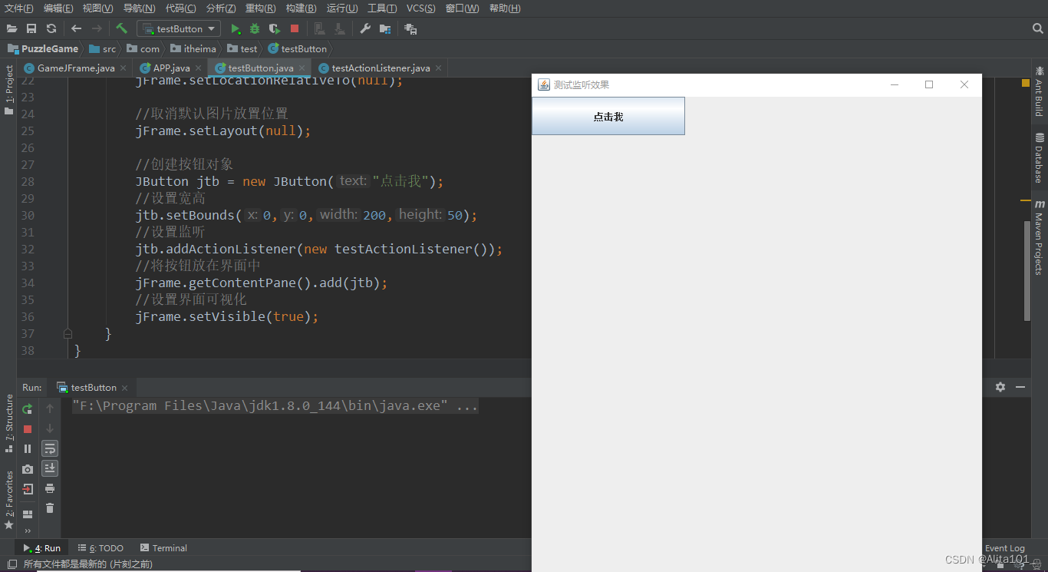Expand more Run panel actions chevron

28,531
